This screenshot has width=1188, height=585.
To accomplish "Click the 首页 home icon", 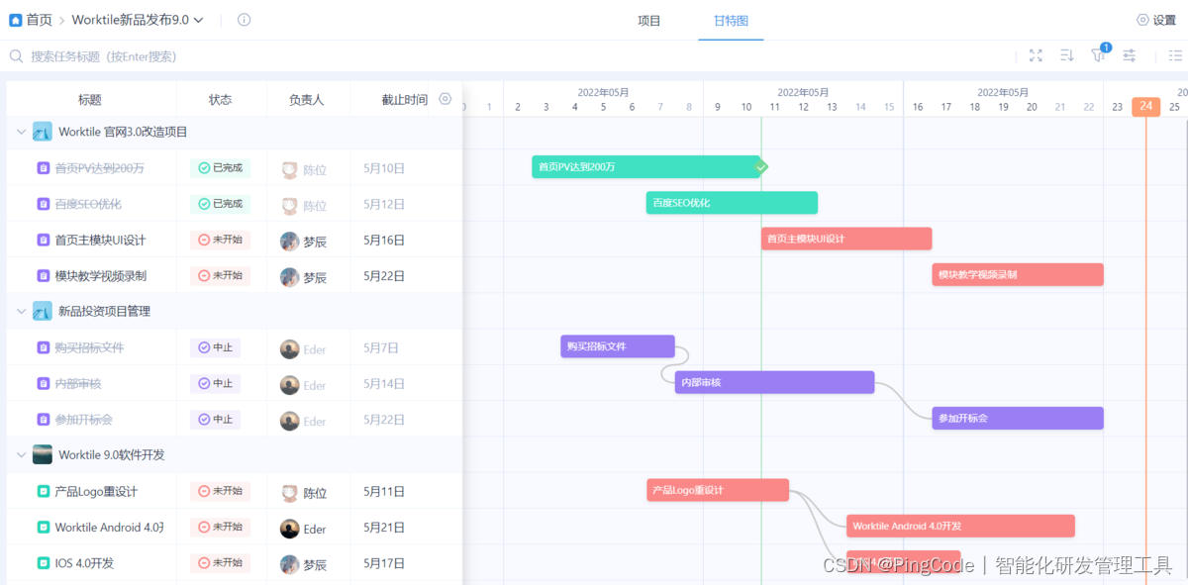I will point(16,20).
